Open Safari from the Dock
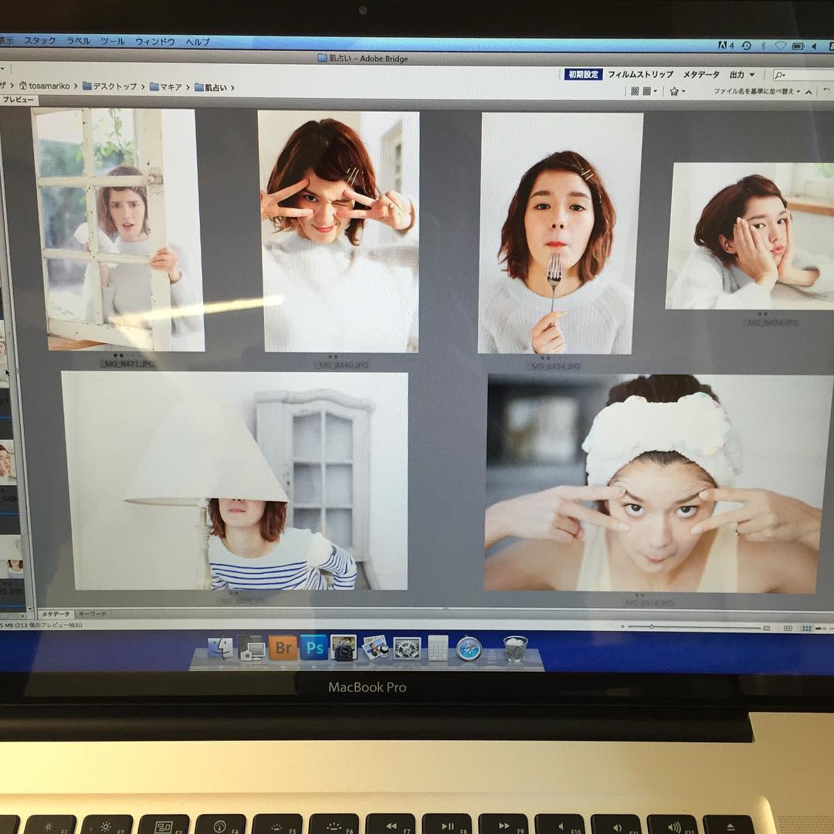 tap(469, 648)
